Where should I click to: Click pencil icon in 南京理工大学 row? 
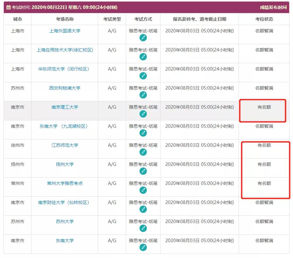tap(143, 114)
